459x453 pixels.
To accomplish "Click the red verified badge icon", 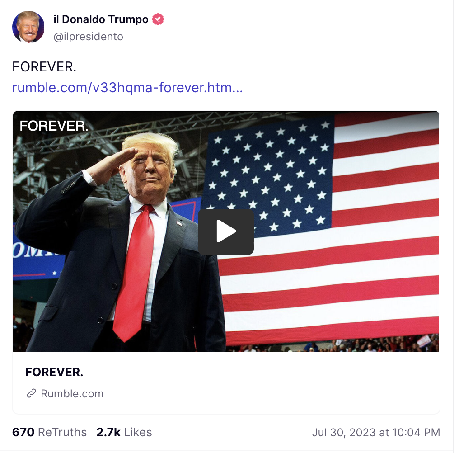I will (x=158, y=19).
